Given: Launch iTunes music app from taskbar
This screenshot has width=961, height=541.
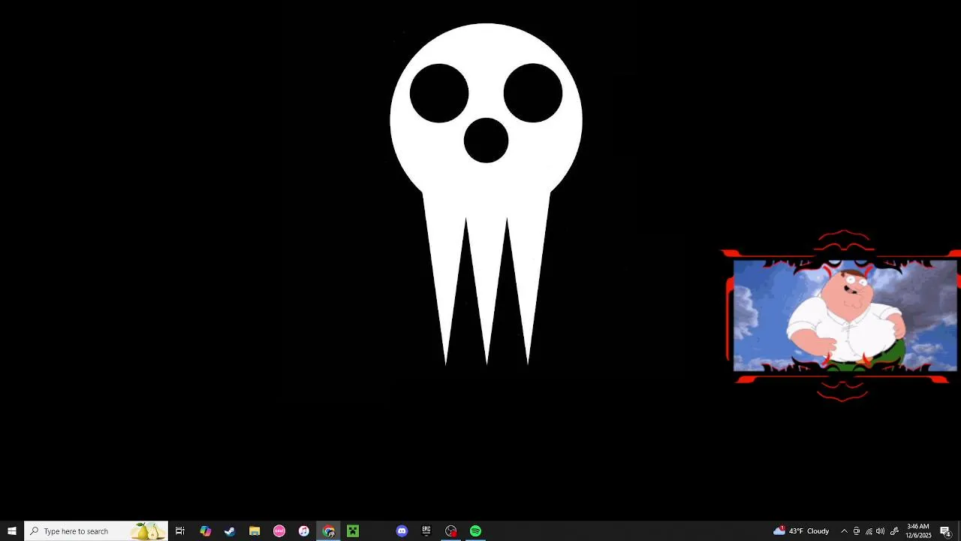Looking at the screenshot, I should point(304,531).
